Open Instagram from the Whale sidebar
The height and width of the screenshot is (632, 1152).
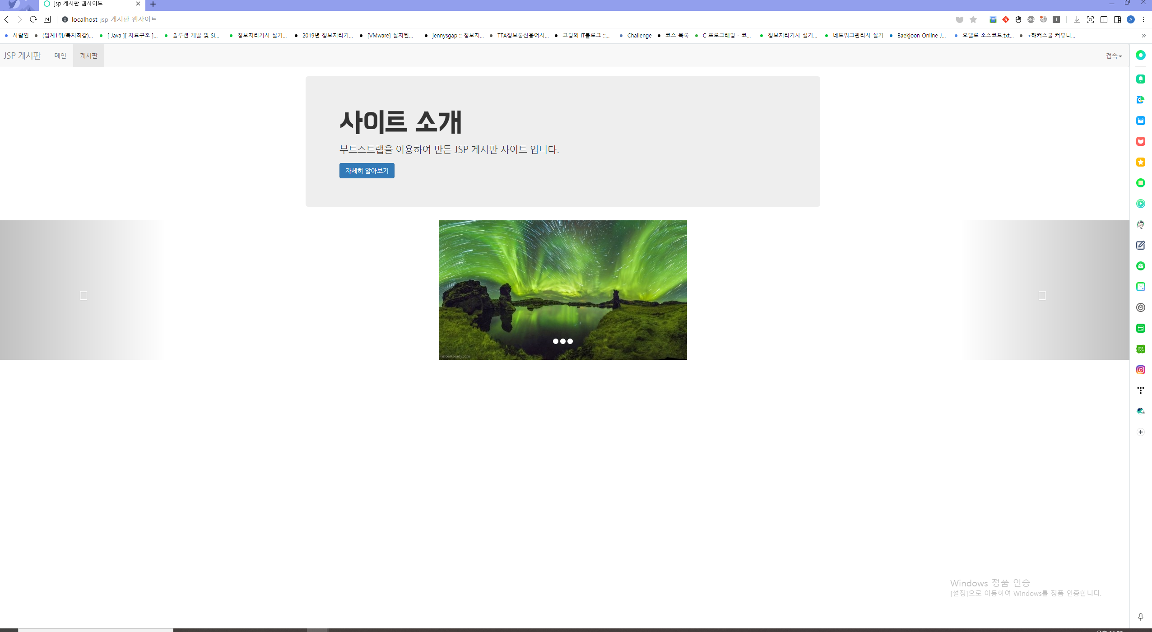(x=1141, y=369)
